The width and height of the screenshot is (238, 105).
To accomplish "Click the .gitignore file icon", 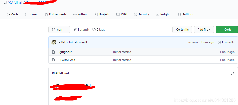I will tap(53, 52).
